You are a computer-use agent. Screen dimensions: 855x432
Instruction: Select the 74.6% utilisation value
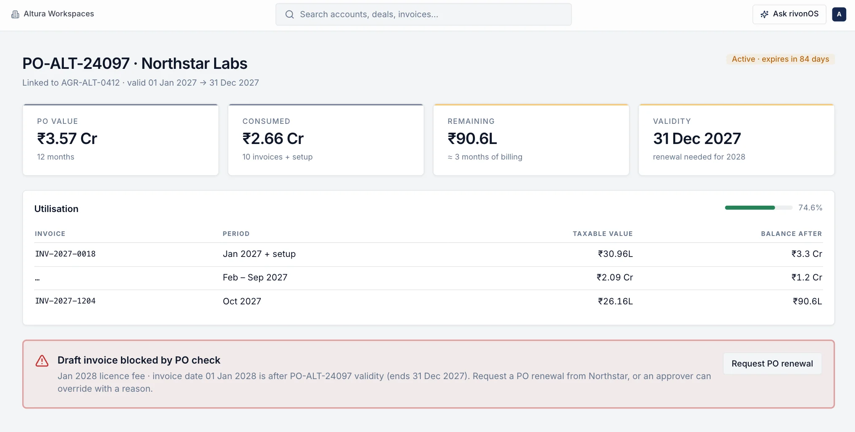[810, 208]
